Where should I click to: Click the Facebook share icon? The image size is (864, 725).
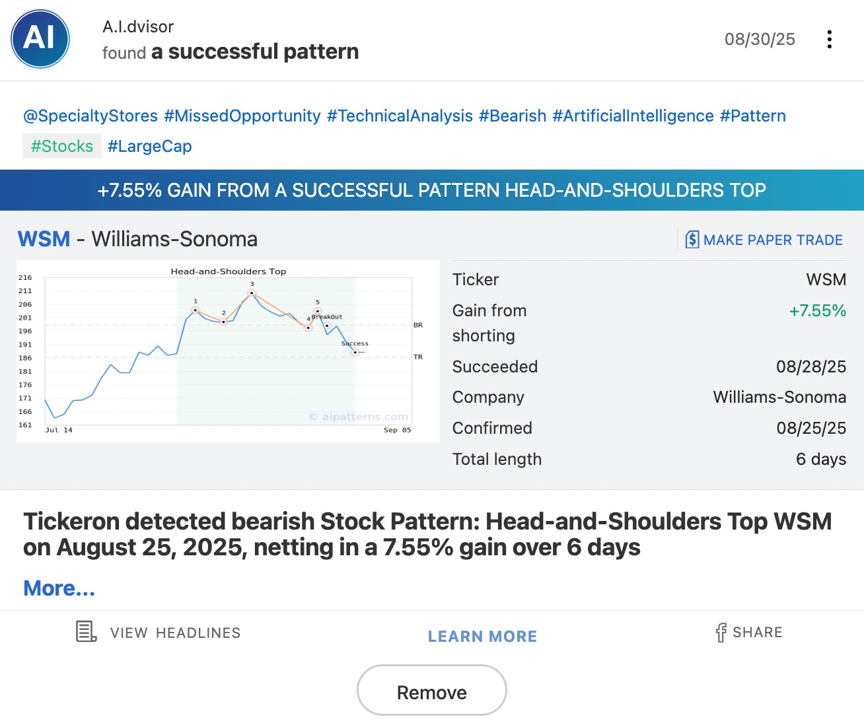(x=721, y=633)
